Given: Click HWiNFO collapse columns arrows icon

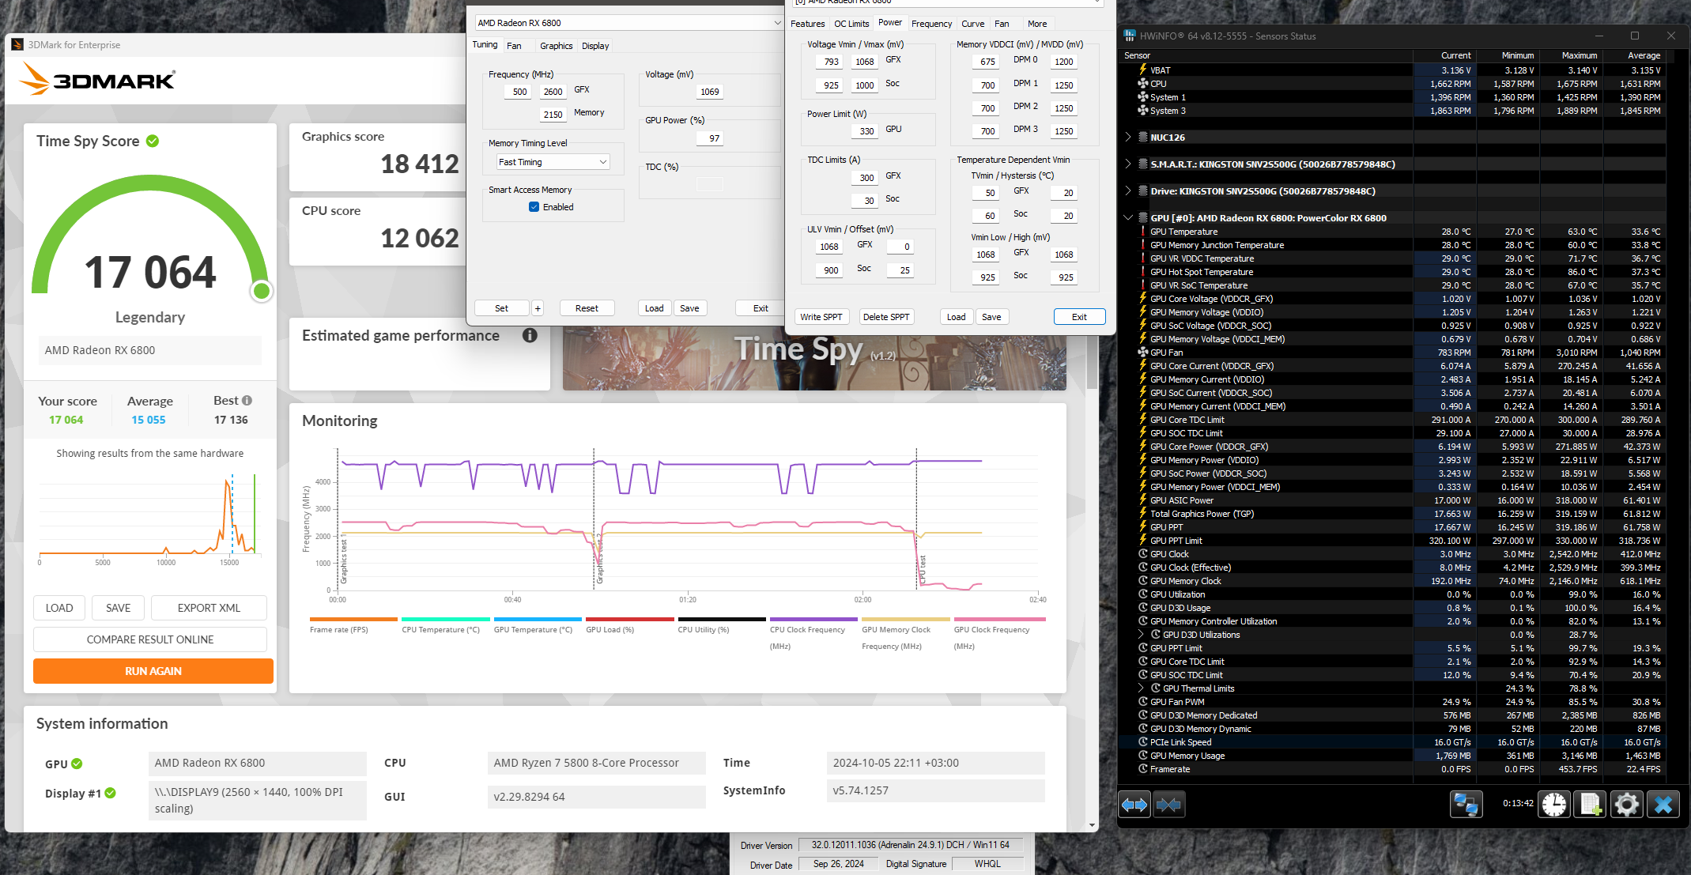Looking at the screenshot, I should (x=1168, y=805).
